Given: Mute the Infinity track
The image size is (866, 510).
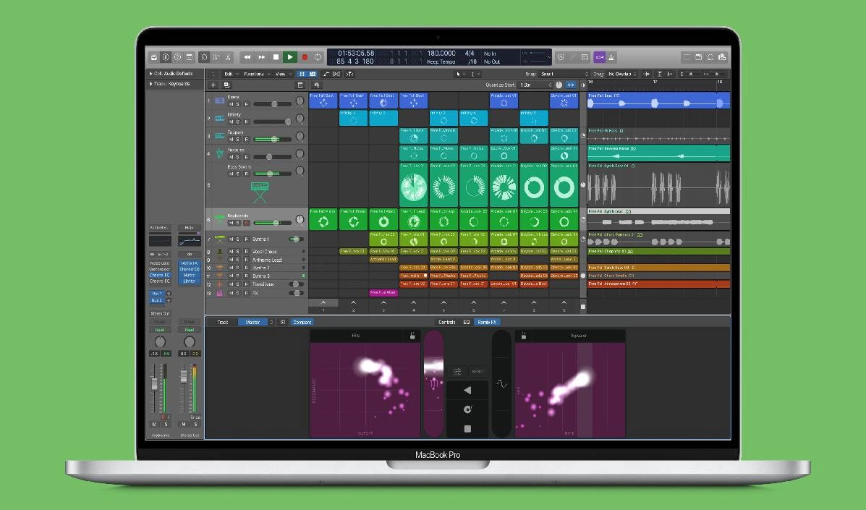Looking at the screenshot, I should [x=231, y=122].
